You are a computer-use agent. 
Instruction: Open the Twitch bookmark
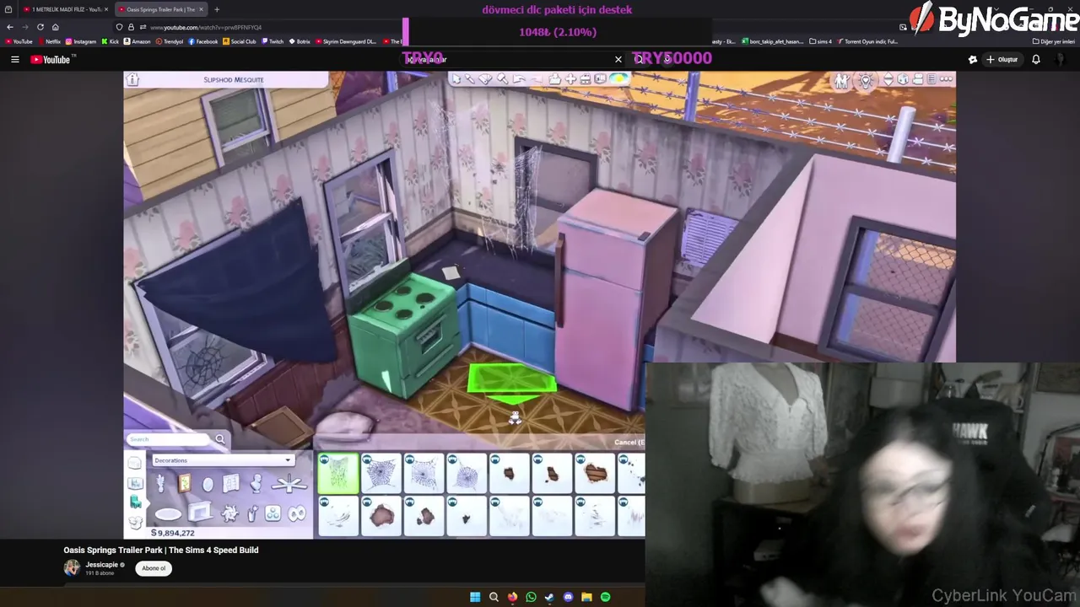coord(273,41)
